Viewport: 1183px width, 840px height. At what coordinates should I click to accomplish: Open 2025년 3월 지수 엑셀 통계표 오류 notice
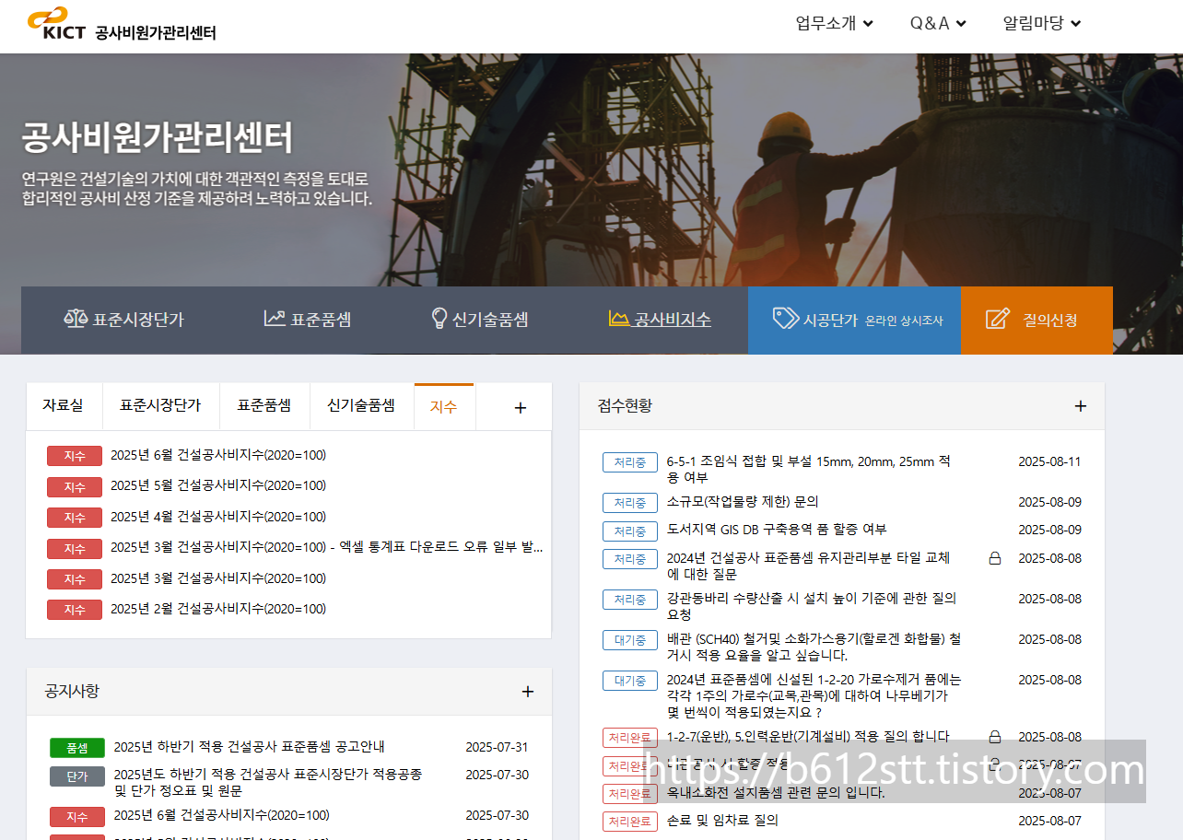pos(326,547)
